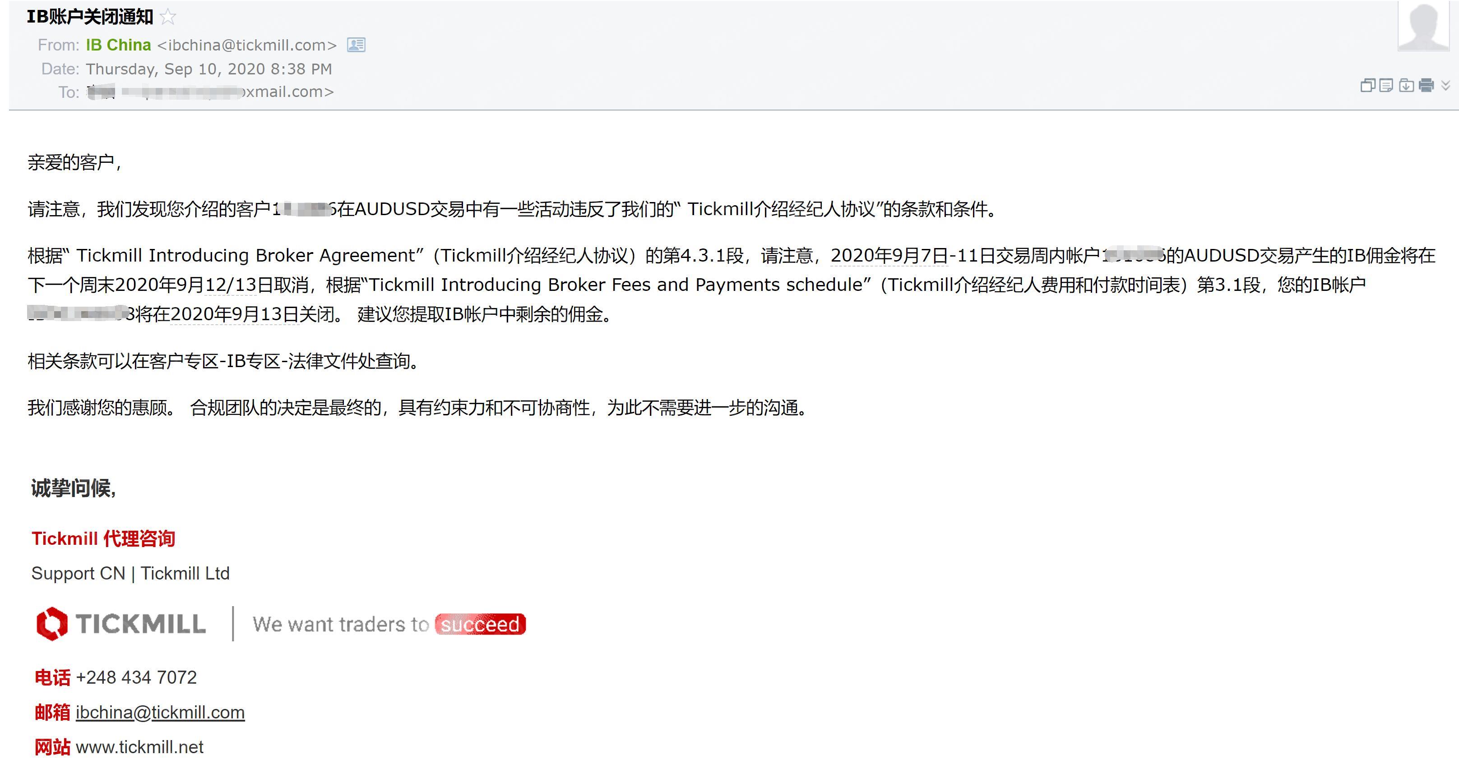Click the www.tickmill.net website text
Viewport: 1459px width, 759px height.
(x=139, y=747)
